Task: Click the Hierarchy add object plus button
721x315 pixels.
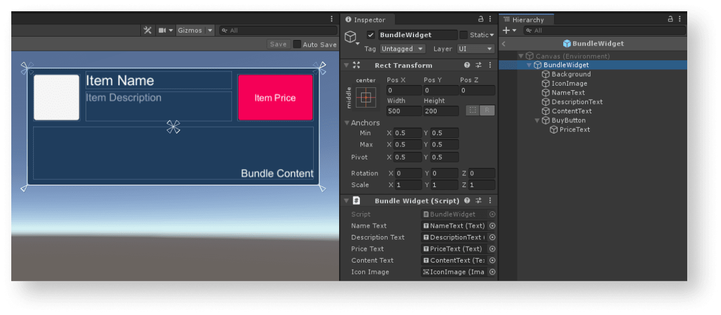Action: [x=506, y=30]
